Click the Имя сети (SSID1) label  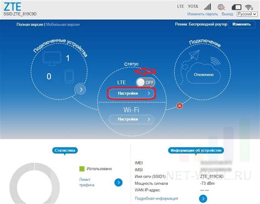click(150, 177)
